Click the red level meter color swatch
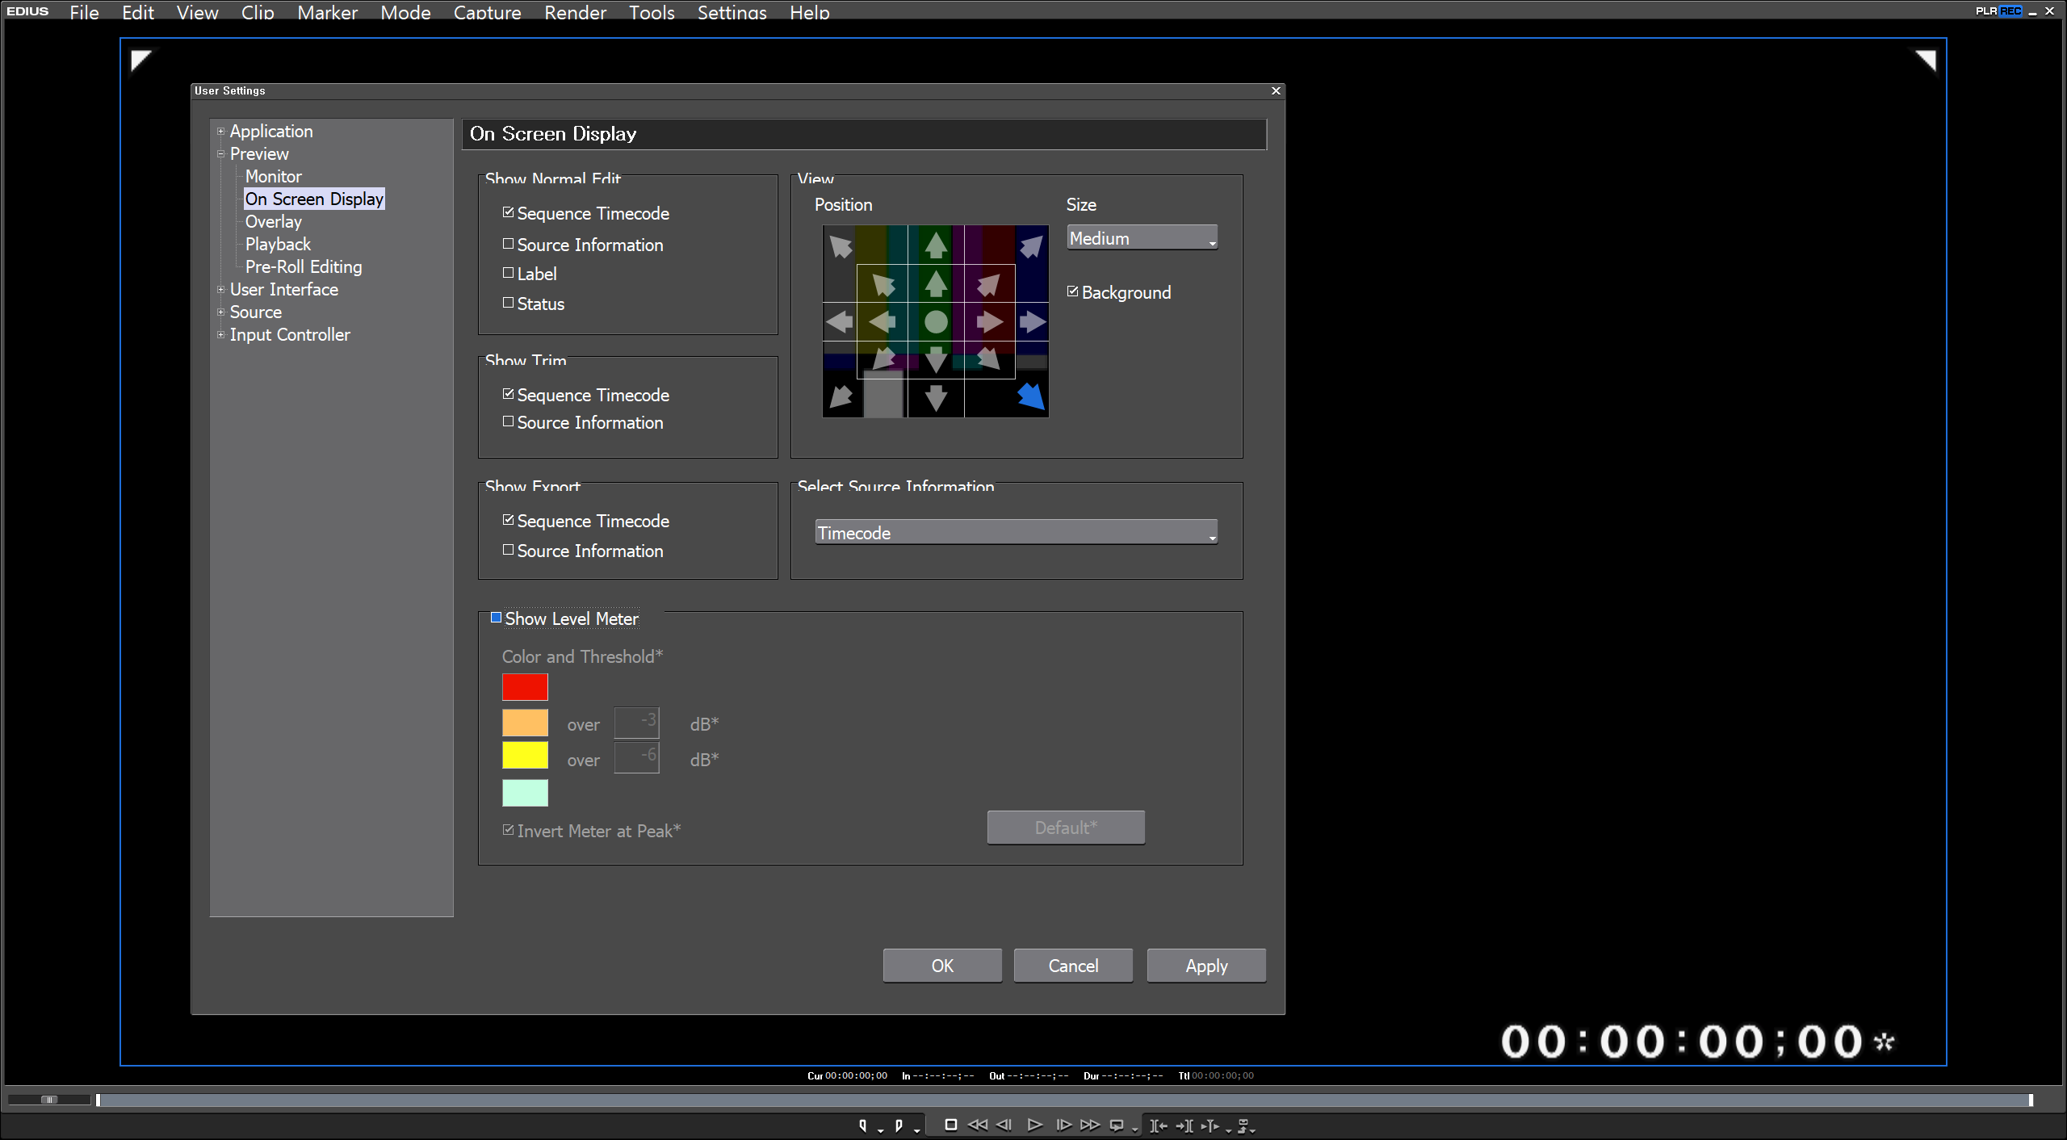 coord(525,687)
